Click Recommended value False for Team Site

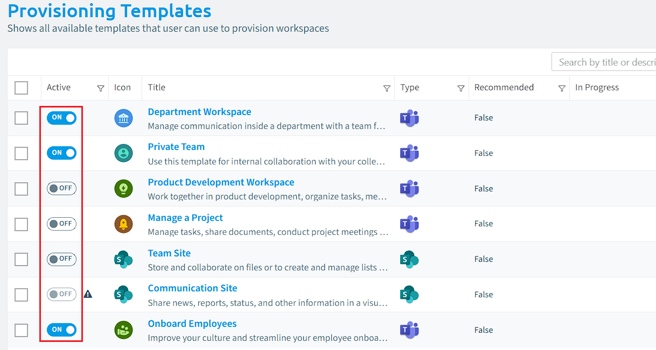pos(484,259)
